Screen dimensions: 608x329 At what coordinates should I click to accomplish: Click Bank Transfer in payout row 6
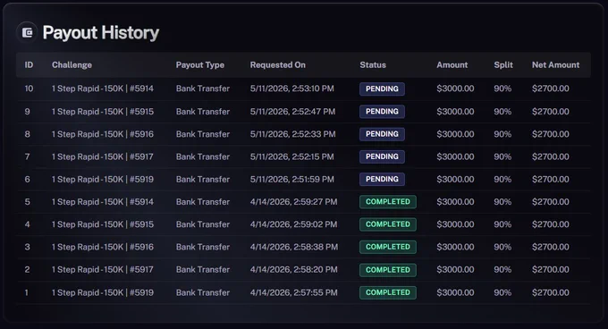(x=203, y=179)
